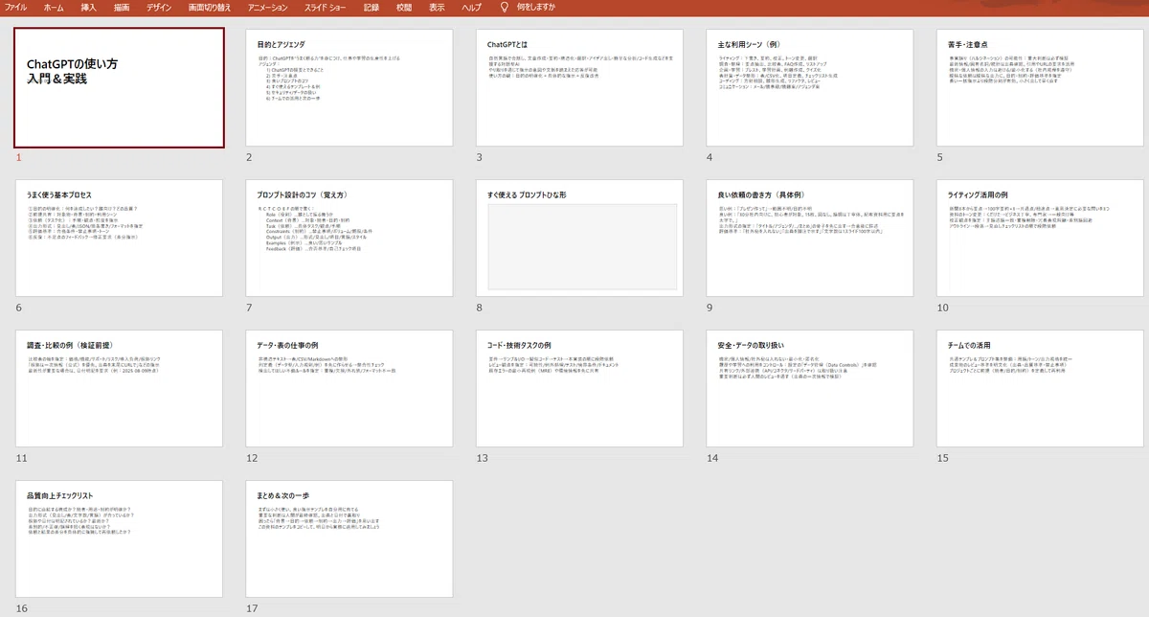
Task: Select the まとめ＆次の一歩 slide thumbnail
Action: (x=349, y=538)
